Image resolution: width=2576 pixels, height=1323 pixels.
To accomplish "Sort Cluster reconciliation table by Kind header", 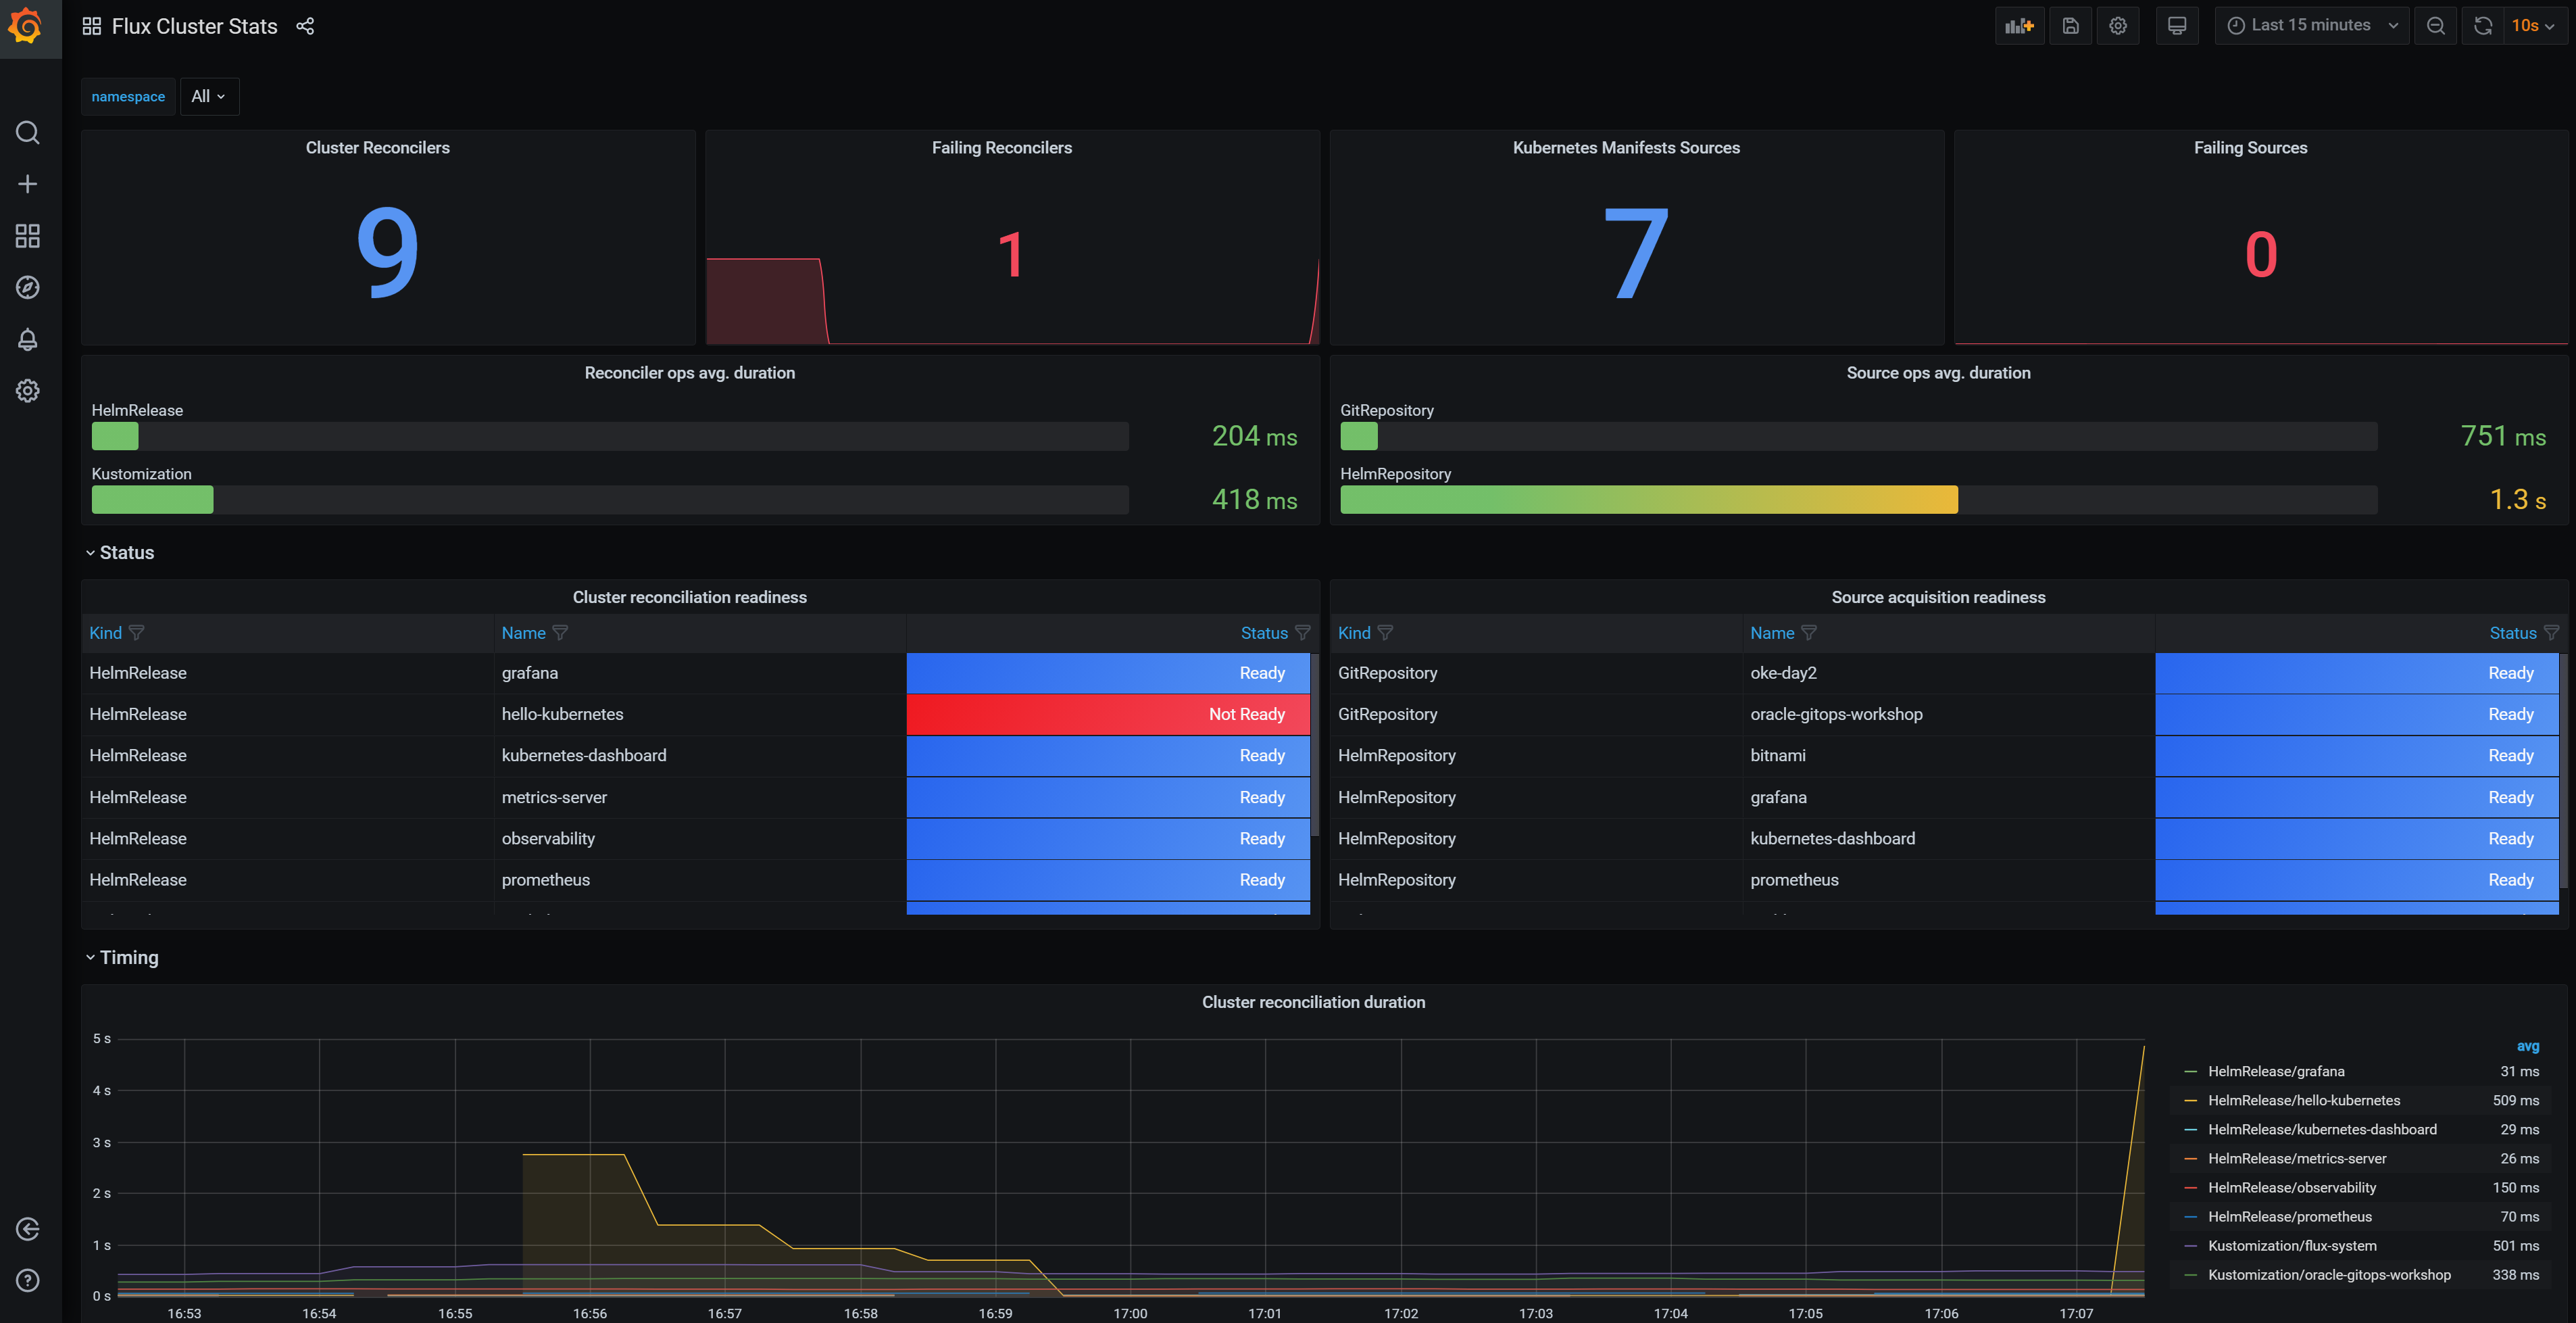I will pos(105,633).
